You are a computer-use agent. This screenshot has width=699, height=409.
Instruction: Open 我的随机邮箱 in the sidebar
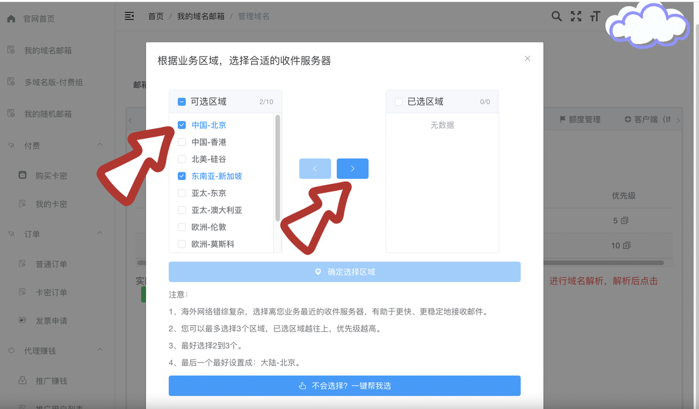tap(48, 113)
